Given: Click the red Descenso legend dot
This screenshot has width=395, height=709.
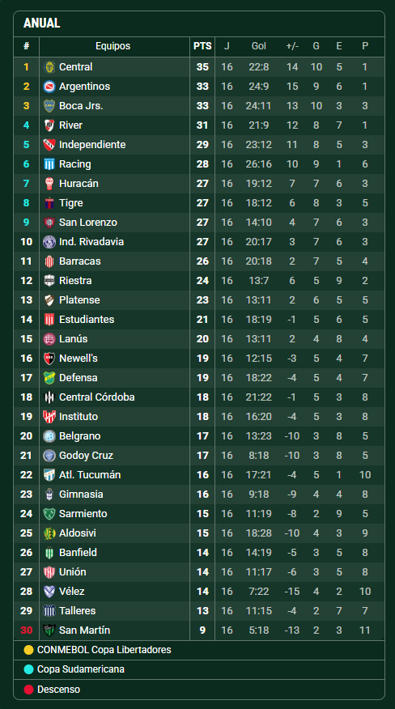Looking at the screenshot, I should point(28,690).
